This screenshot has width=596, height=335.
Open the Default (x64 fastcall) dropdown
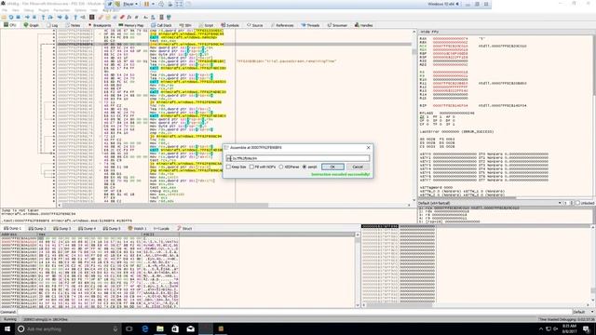(x=490, y=203)
